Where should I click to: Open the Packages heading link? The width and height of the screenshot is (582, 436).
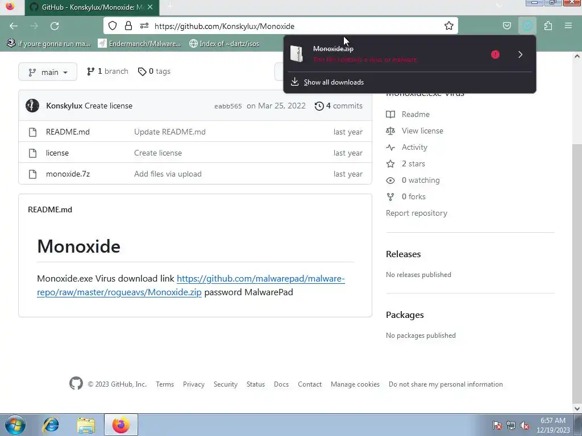pyautogui.click(x=405, y=315)
